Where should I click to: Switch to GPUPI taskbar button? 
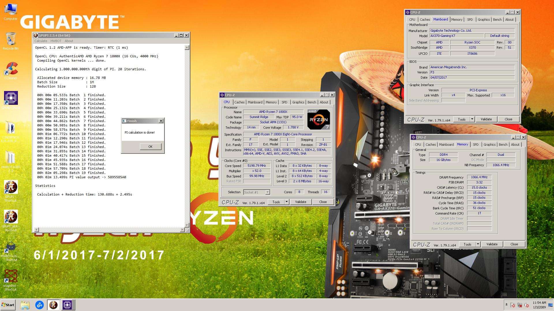pyautogui.click(x=53, y=305)
